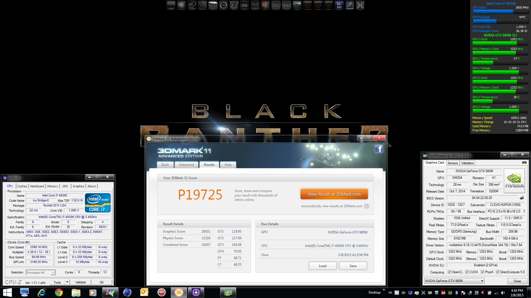
Task: Switch to the Basic tab in 3DMark
Action: pos(165,165)
